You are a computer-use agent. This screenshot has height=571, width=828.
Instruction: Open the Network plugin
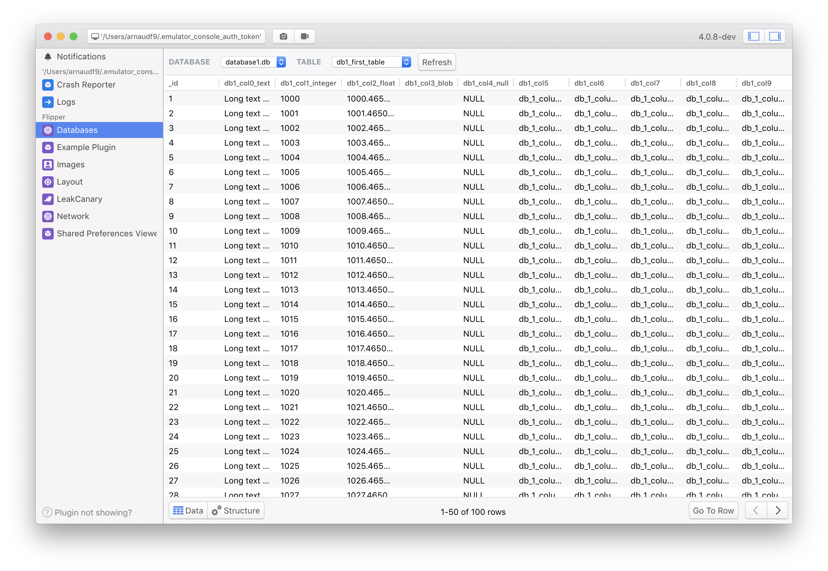click(73, 216)
